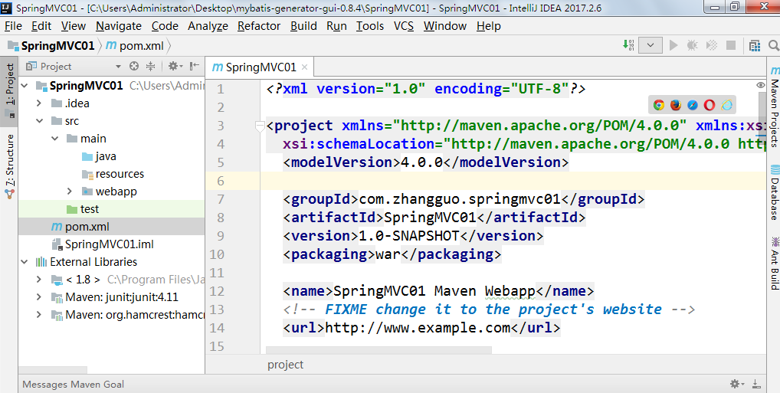The width and height of the screenshot is (780, 393).
Task: Expand the webapp folder
Action: click(x=70, y=191)
